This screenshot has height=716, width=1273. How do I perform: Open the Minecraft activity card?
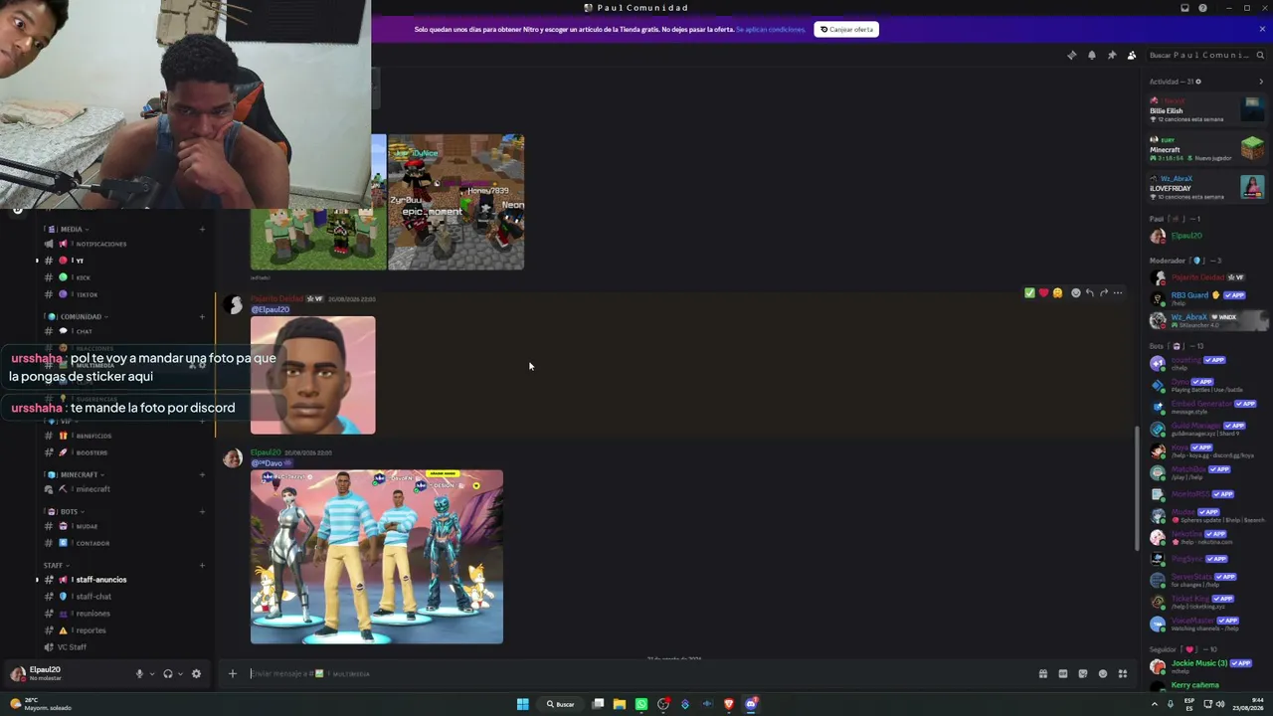tap(1206, 149)
